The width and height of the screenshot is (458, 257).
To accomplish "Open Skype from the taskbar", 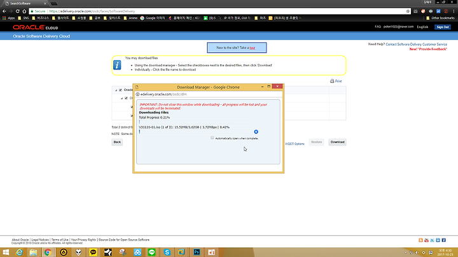I will coord(167,253).
